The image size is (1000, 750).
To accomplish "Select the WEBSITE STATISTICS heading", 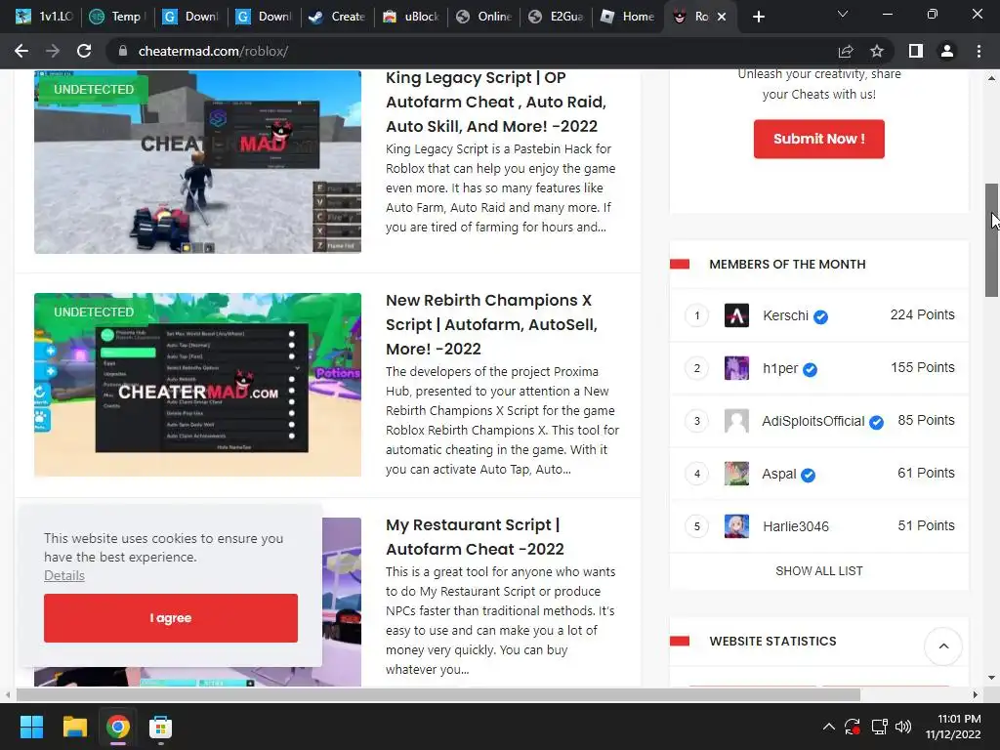I will click(x=772, y=641).
